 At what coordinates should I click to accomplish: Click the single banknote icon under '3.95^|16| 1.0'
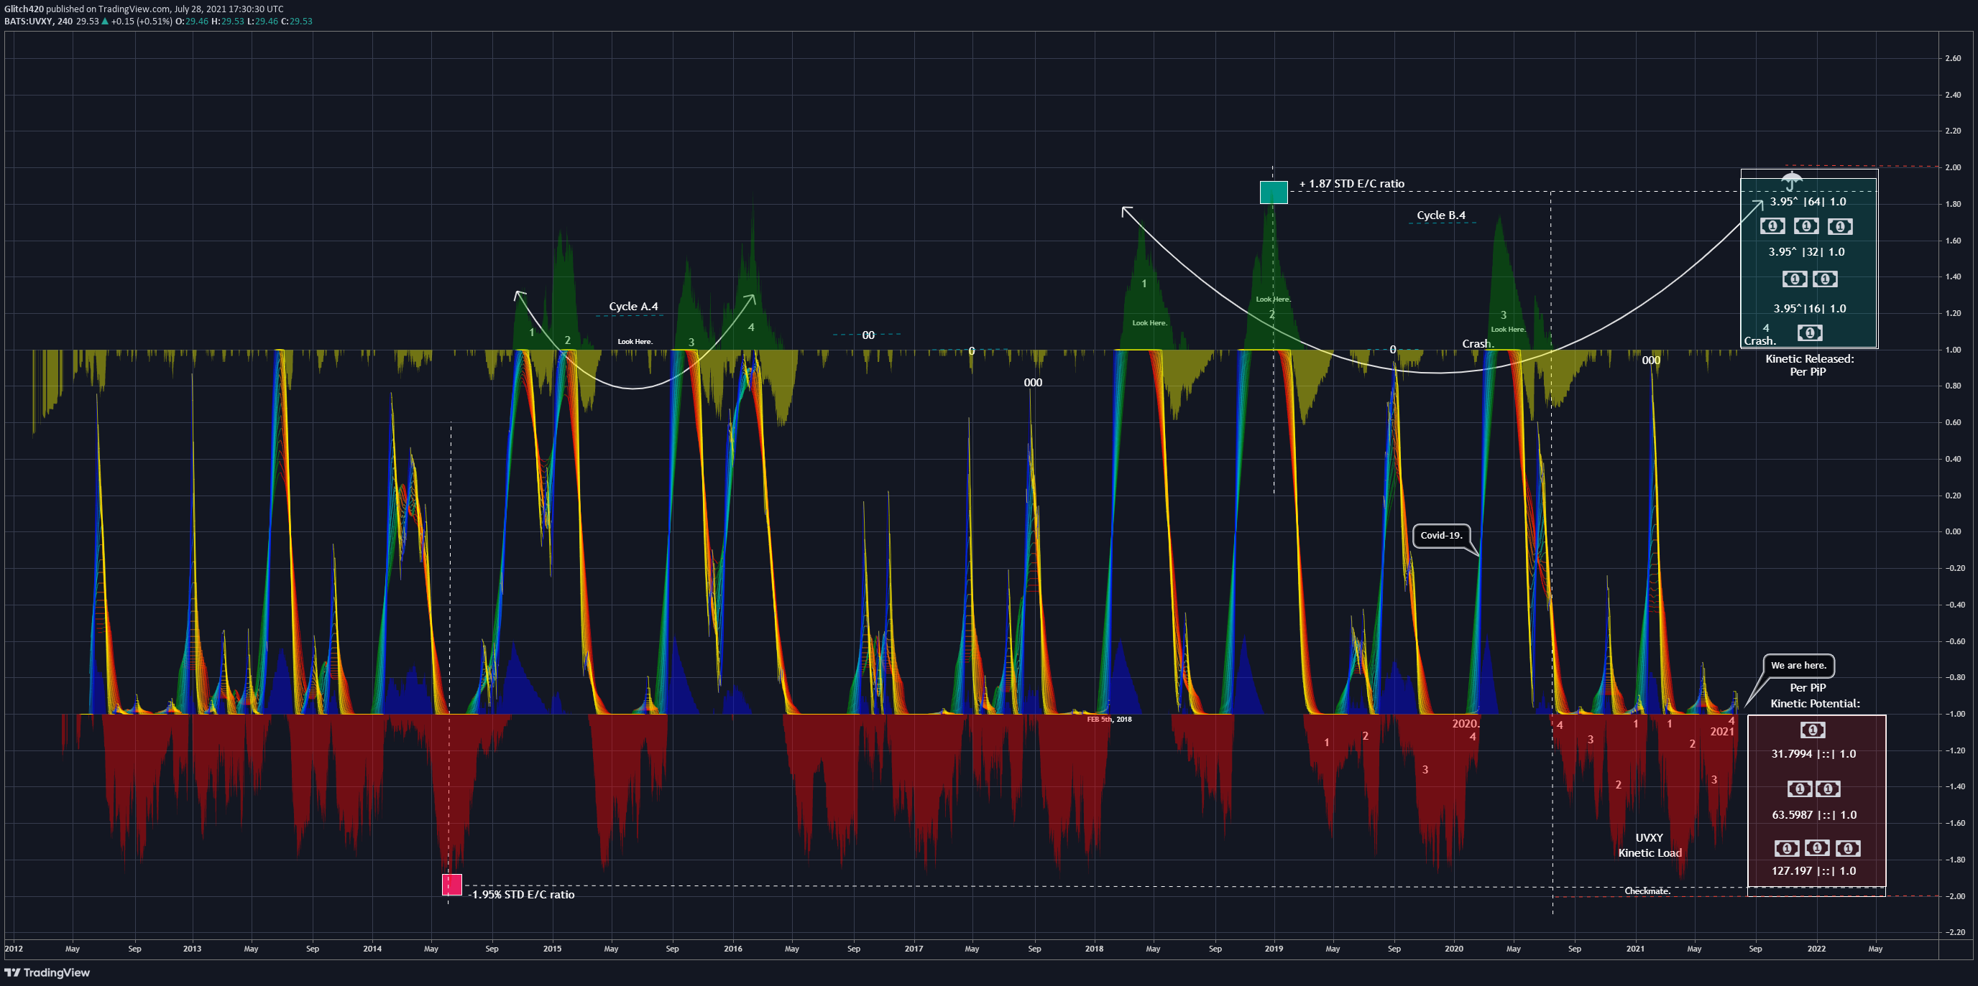pyautogui.click(x=1810, y=333)
